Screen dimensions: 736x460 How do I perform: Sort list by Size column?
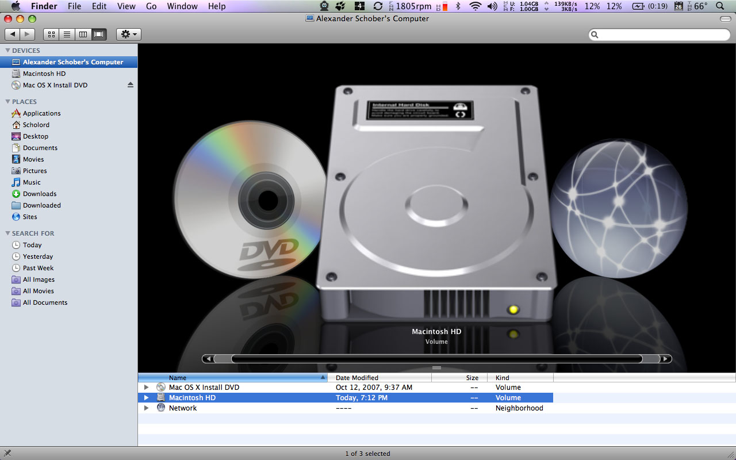coord(459,378)
